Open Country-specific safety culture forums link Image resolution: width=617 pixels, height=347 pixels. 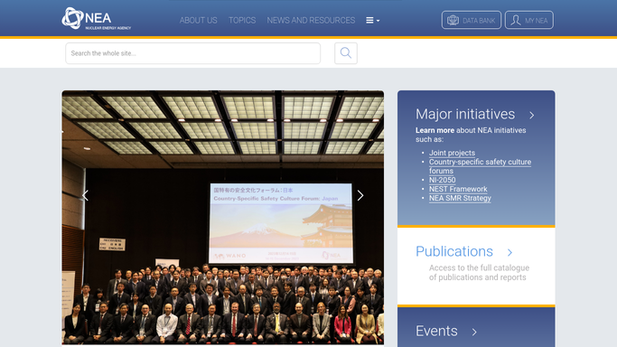[x=480, y=166]
